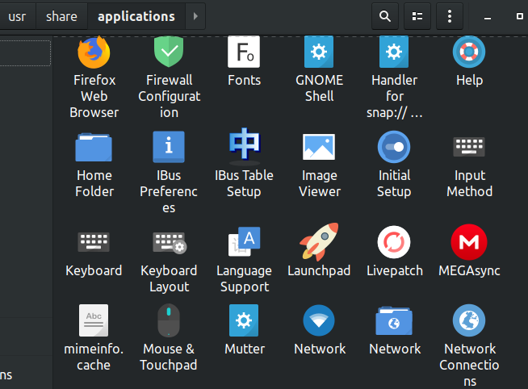528x389 pixels.
Task: Select the Network folder globe icon
Action: click(394, 320)
